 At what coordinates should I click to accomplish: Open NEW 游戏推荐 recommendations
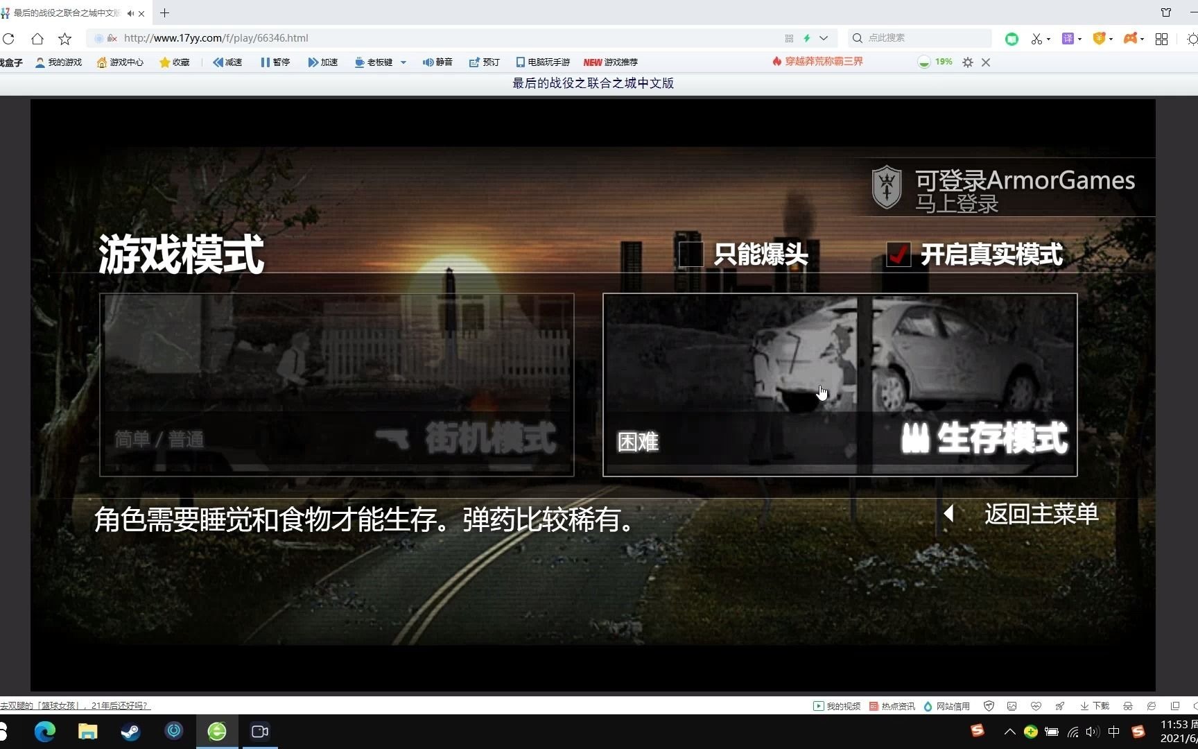(x=611, y=62)
